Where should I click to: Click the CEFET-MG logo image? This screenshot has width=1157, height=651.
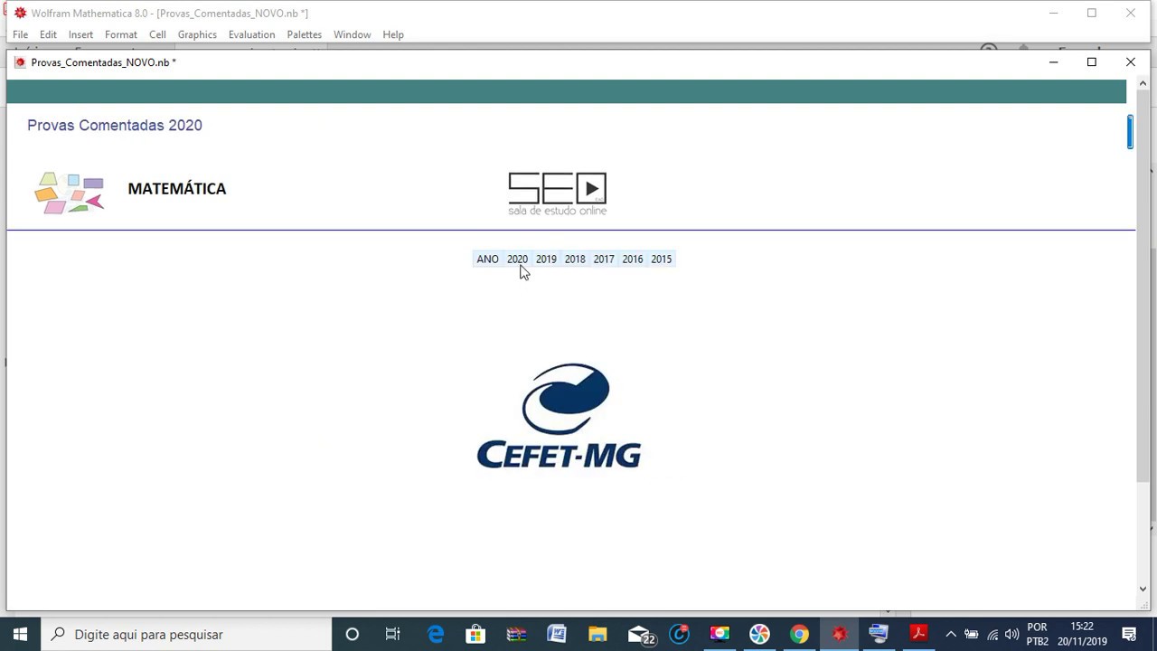coord(559,416)
